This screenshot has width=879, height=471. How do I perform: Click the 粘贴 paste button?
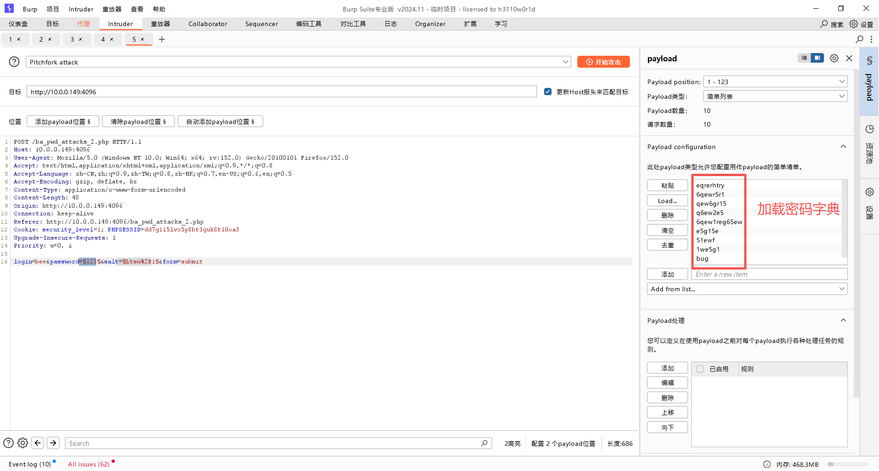667,185
